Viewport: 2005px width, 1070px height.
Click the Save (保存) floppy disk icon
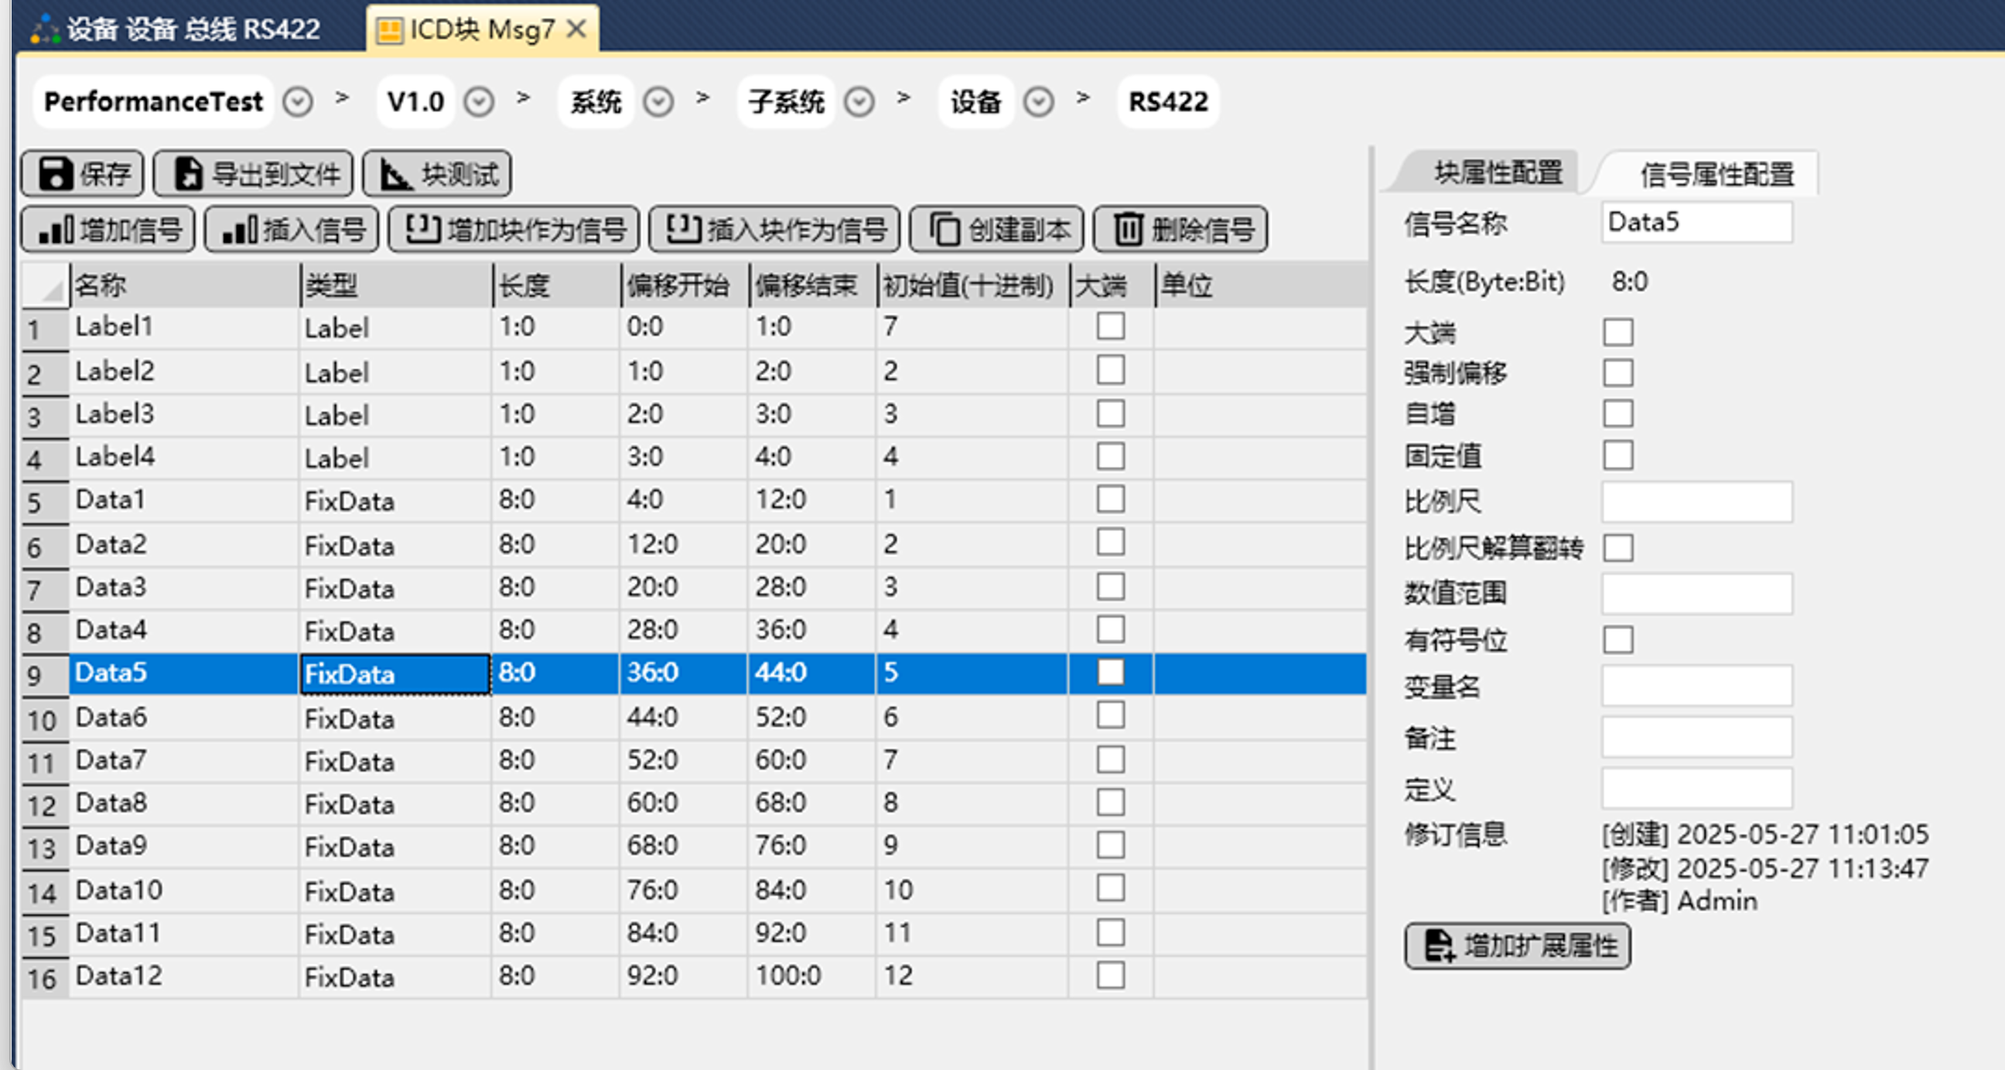click(x=56, y=173)
